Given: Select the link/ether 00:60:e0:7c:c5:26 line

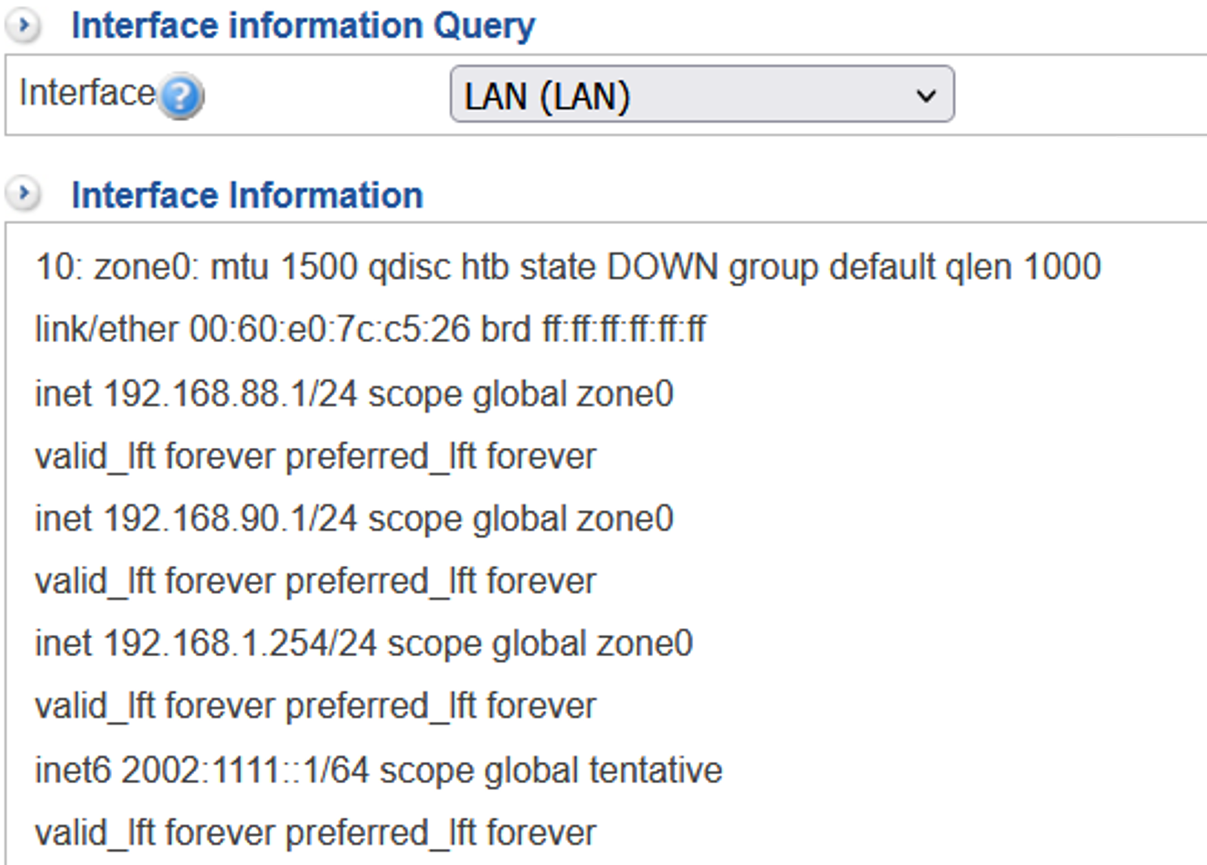Looking at the screenshot, I should 371,329.
